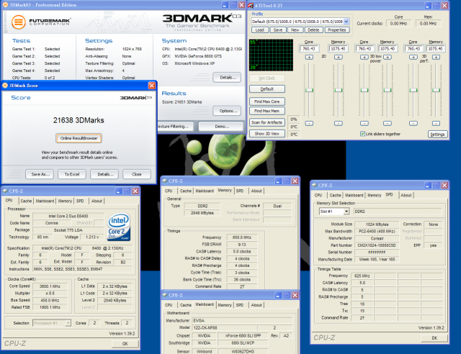Click the 2D Memory clock slider thumb
The width and height of the screenshot is (461, 354).
(x=339, y=90)
